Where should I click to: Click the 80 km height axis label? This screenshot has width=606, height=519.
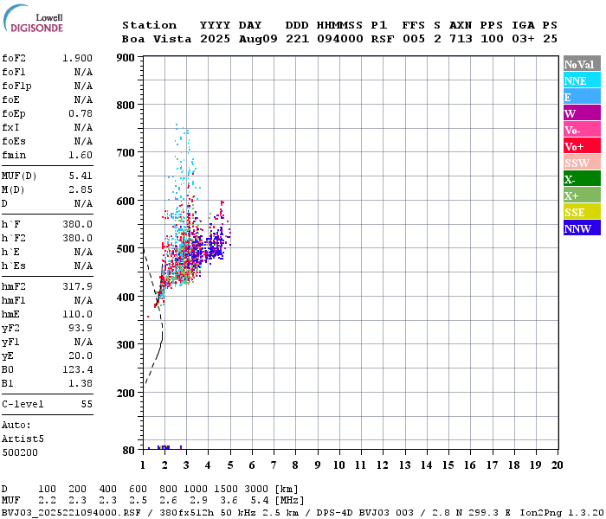point(129,451)
